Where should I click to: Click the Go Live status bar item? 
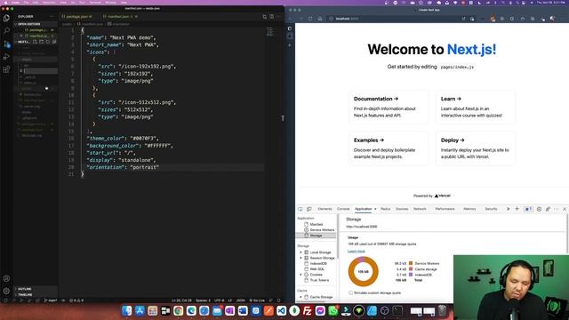pyautogui.click(x=257, y=300)
